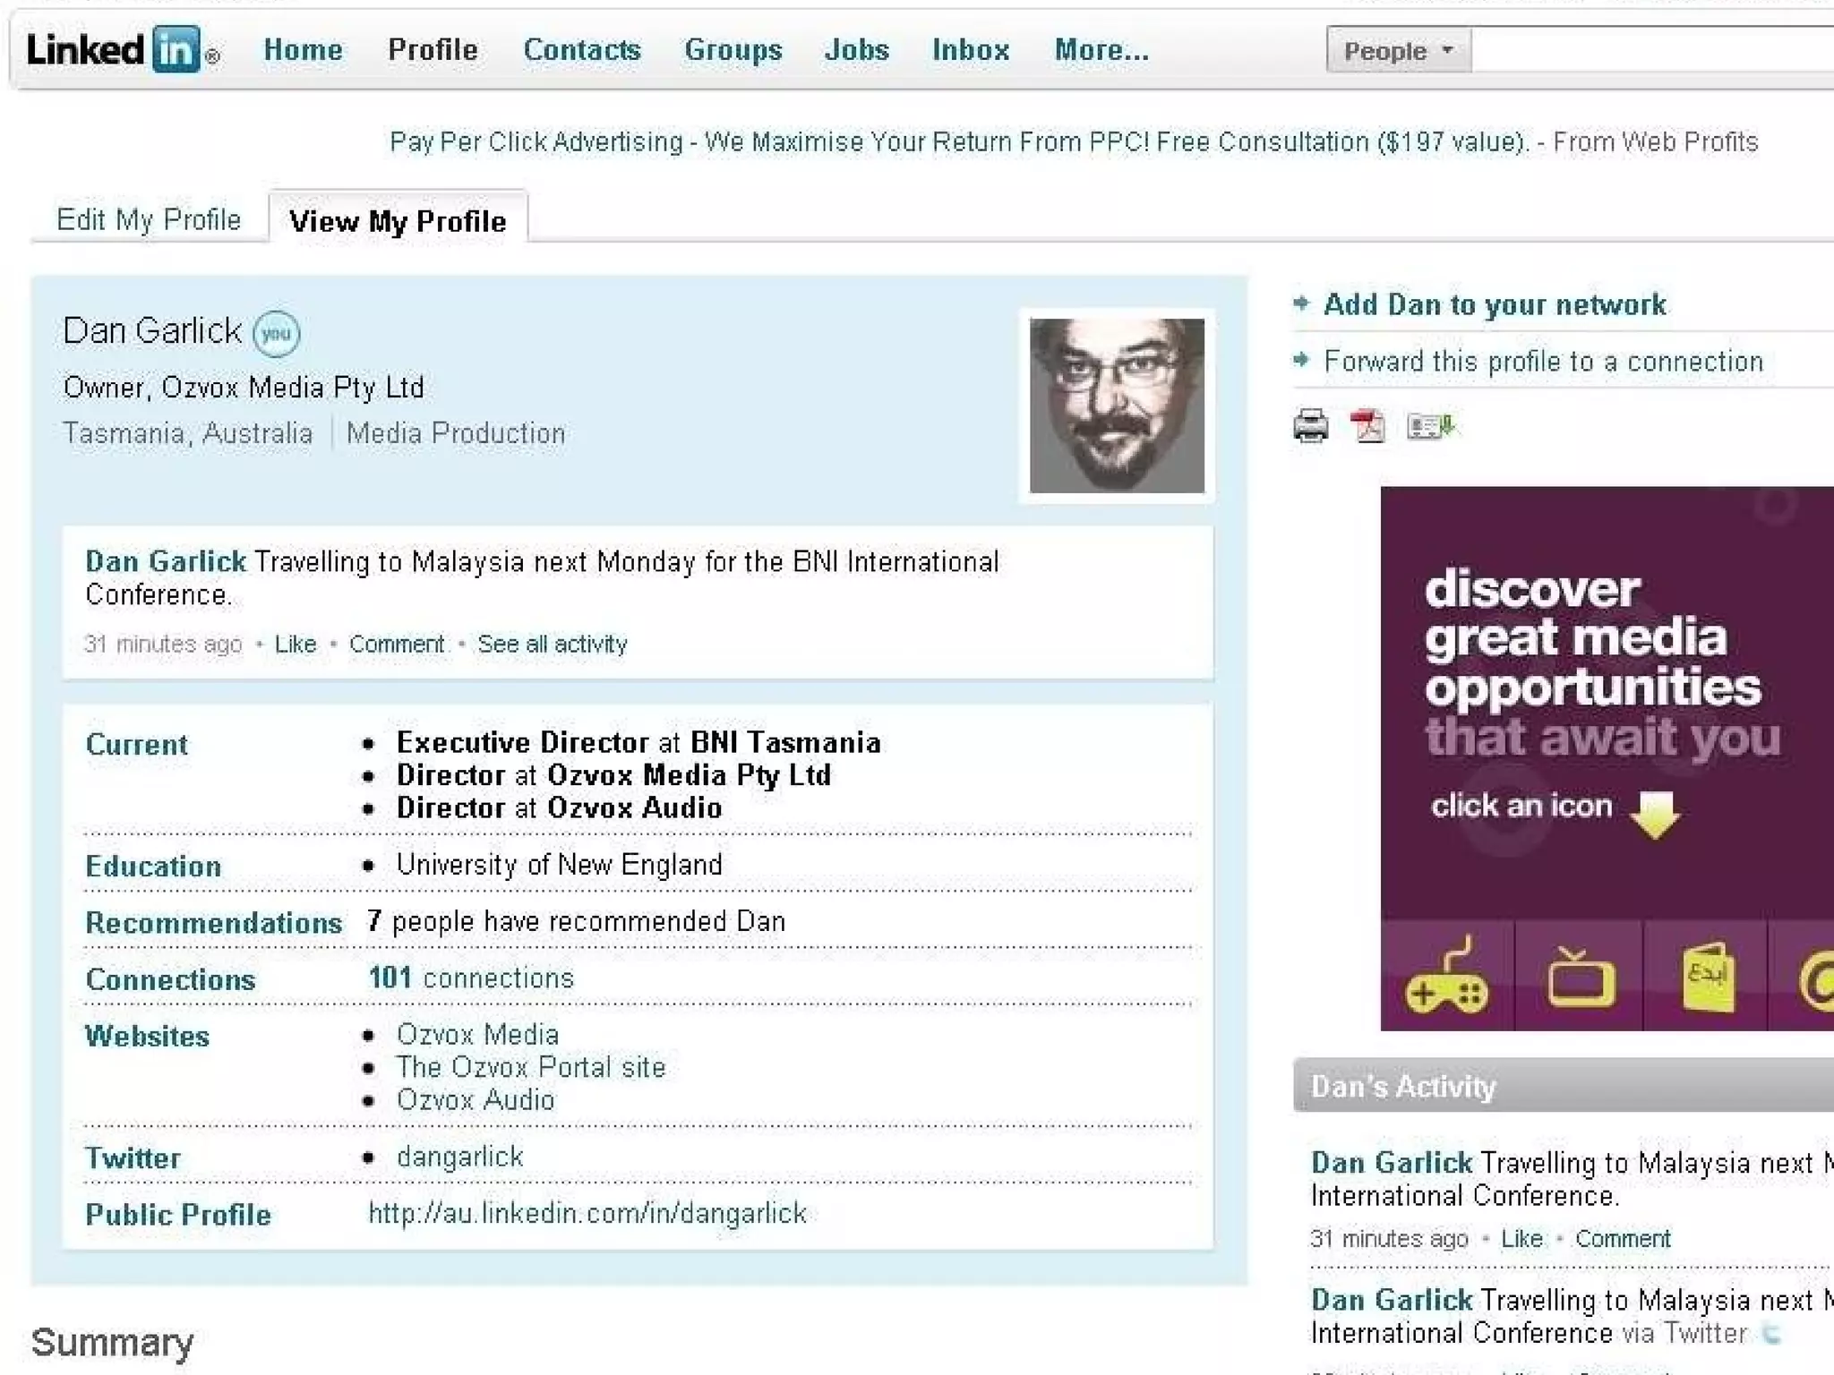This screenshot has height=1375, width=1834.
Task: Open the Groups menu
Action: (733, 50)
